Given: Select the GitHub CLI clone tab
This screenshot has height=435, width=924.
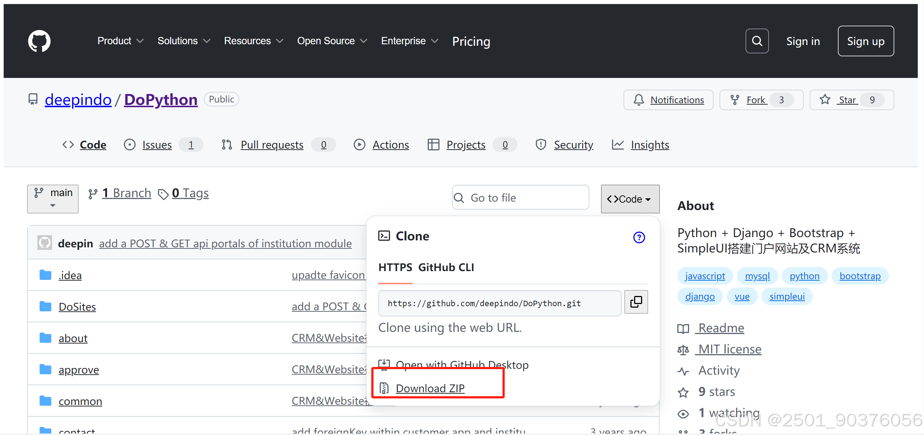Looking at the screenshot, I should (446, 267).
